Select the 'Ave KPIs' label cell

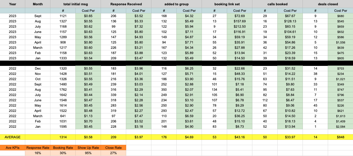pyautogui.click(x=12, y=148)
